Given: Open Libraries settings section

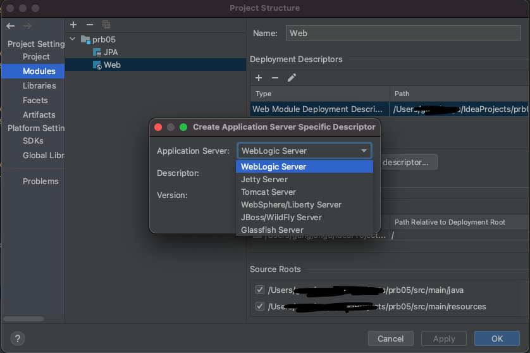Looking at the screenshot, I should tap(39, 86).
